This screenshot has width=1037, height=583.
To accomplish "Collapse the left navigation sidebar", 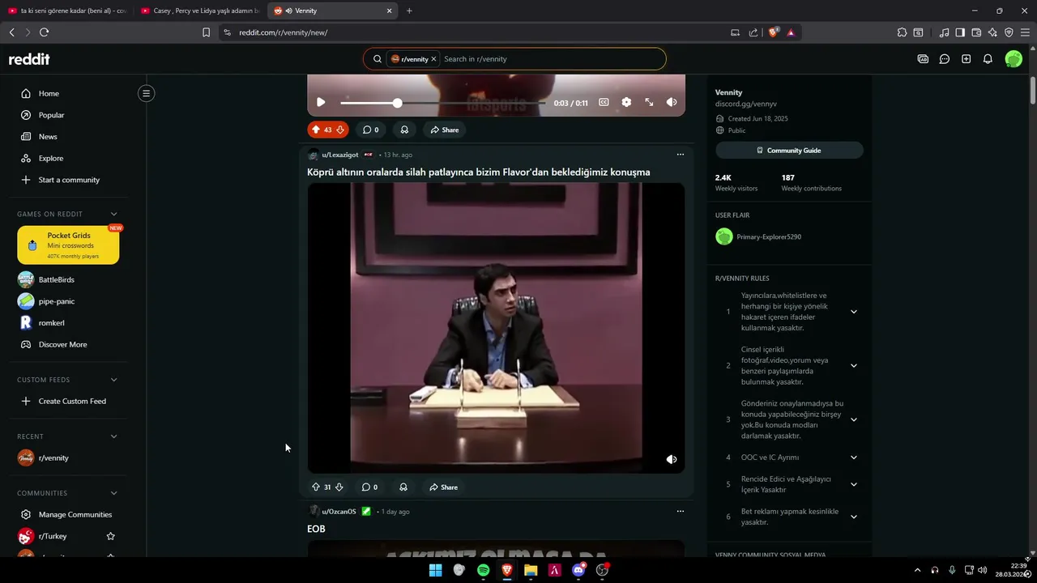I will (x=147, y=93).
